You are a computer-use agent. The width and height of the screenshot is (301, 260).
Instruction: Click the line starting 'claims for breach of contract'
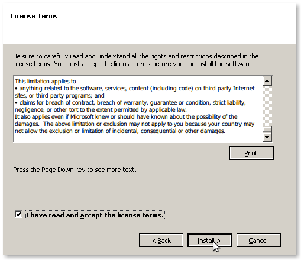pos(130,103)
